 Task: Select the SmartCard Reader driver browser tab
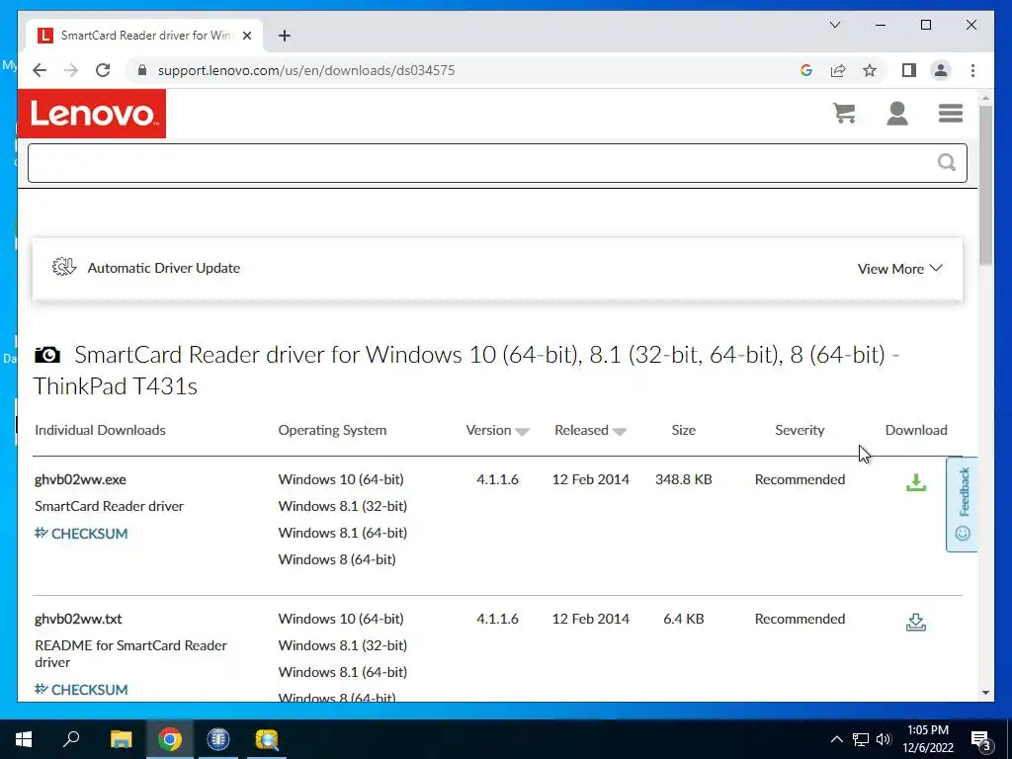coord(144,36)
